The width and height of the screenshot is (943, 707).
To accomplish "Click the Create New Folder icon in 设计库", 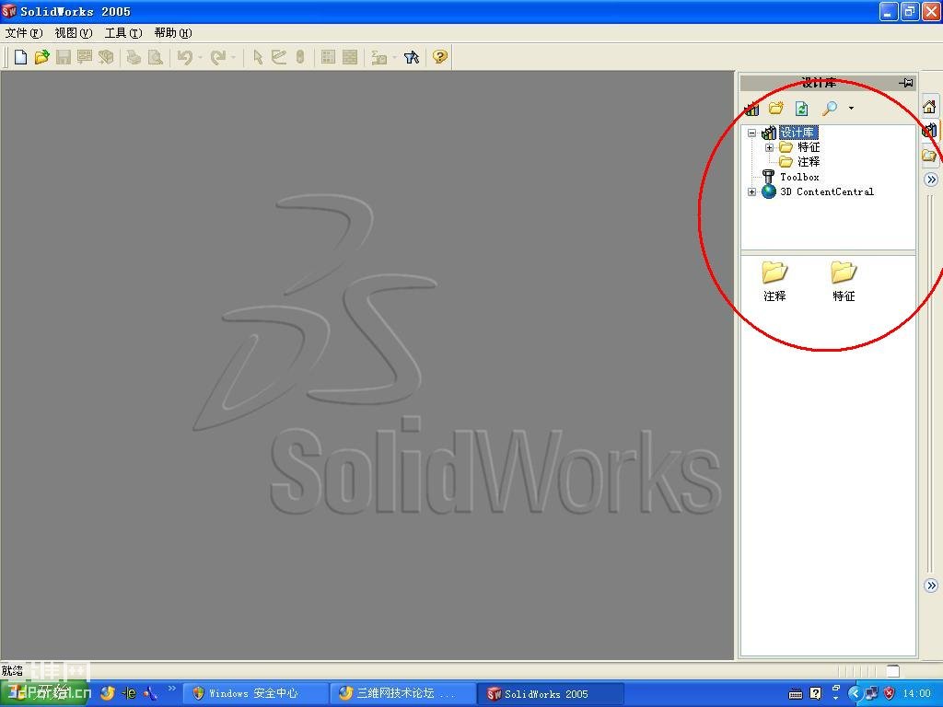I will (776, 109).
